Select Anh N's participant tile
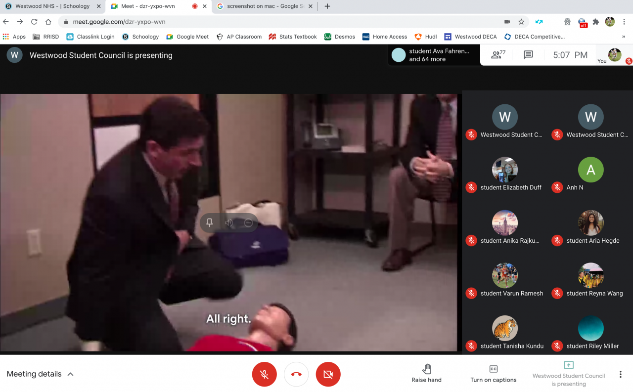The width and height of the screenshot is (633, 392). point(590,175)
